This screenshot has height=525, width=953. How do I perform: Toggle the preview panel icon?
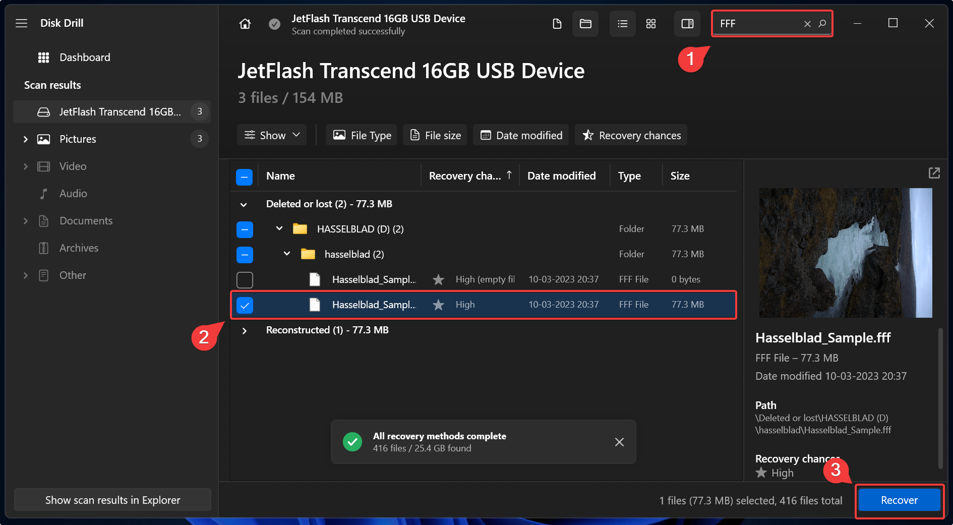[687, 24]
